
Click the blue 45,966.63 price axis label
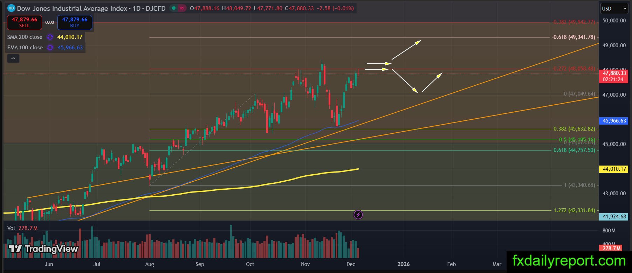(x=614, y=121)
